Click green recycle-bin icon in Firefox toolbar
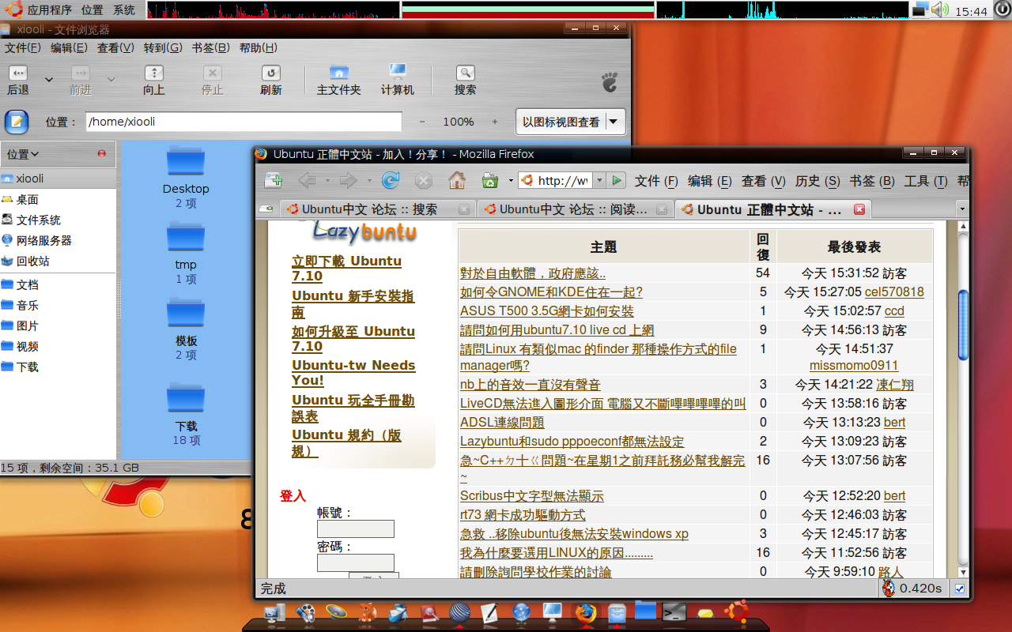 point(490,181)
